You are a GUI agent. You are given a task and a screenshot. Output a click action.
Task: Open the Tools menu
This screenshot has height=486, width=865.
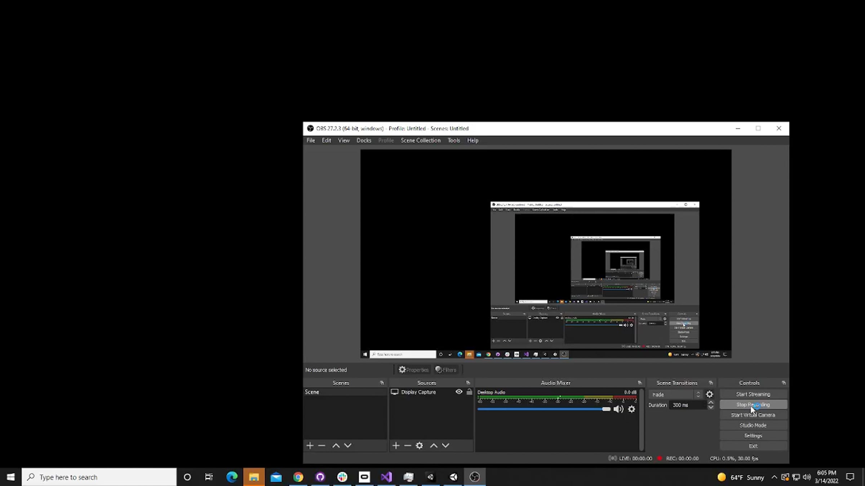tap(454, 140)
